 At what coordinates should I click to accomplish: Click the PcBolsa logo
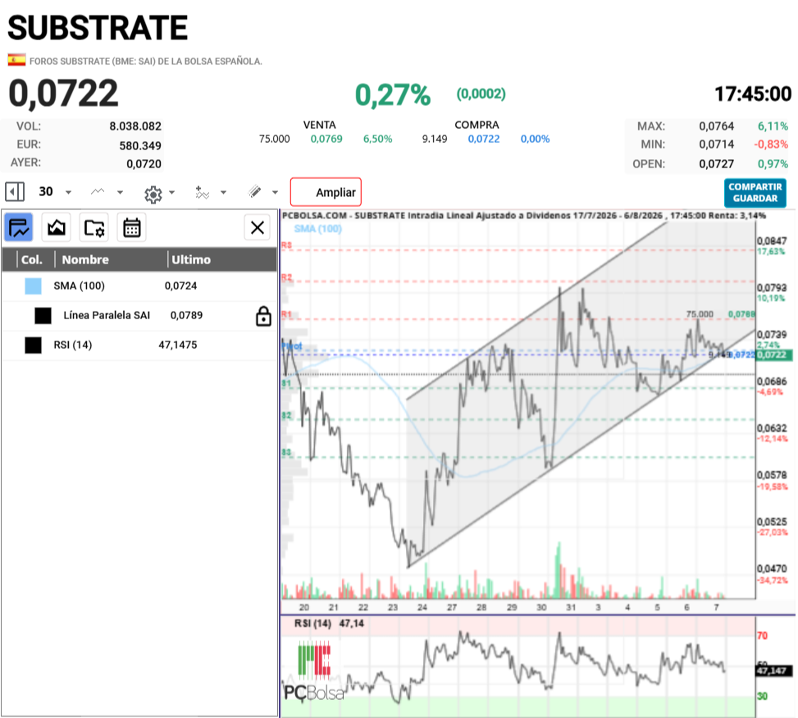(314, 672)
